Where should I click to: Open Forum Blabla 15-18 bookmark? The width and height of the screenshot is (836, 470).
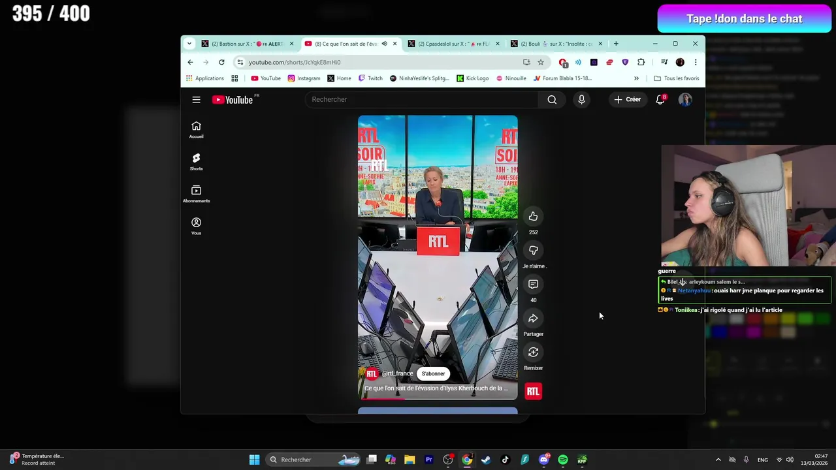[562, 78]
